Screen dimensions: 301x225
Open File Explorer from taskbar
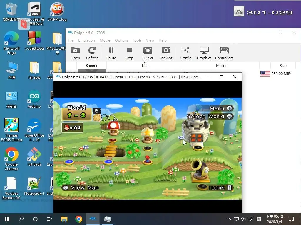point(64,219)
